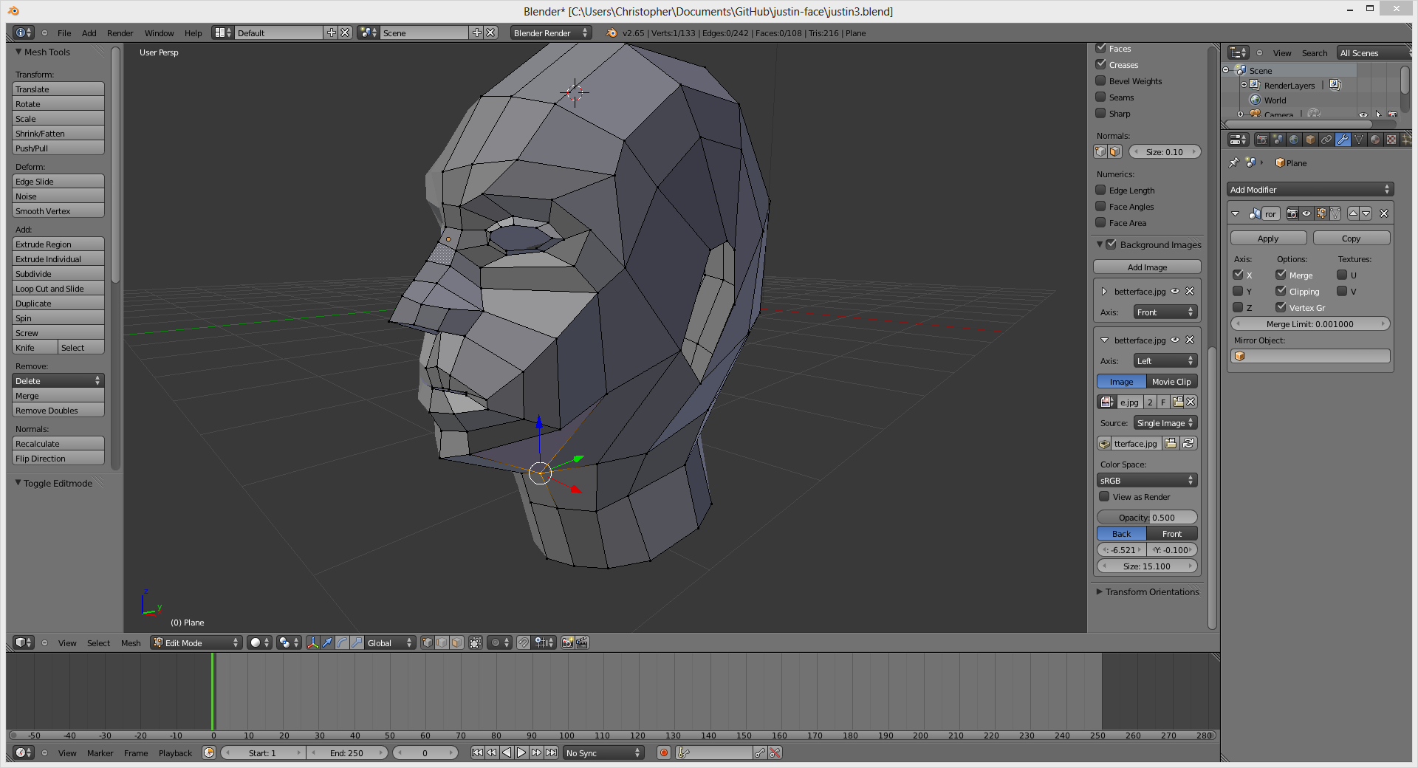This screenshot has height=768, width=1418.
Task: Open the sRGB color space dropdown
Action: 1147,481
